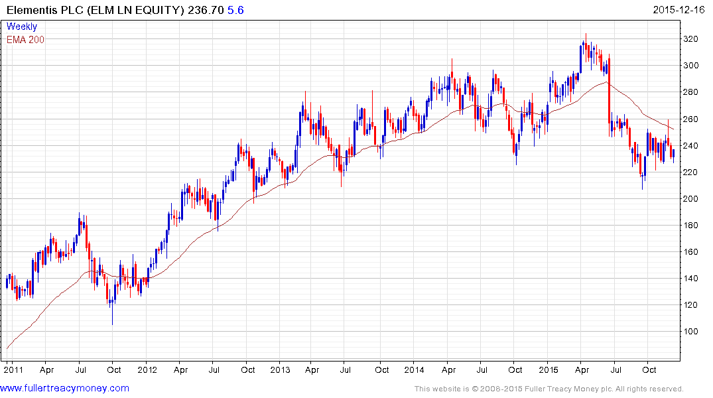Click the 120 price axis label

click(x=690, y=305)
